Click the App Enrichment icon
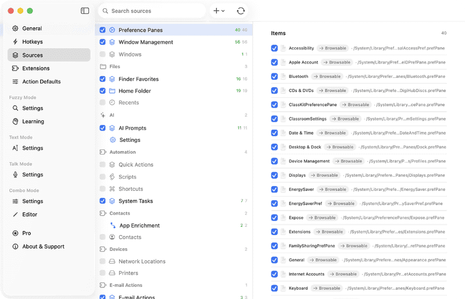 coord(113,225)
